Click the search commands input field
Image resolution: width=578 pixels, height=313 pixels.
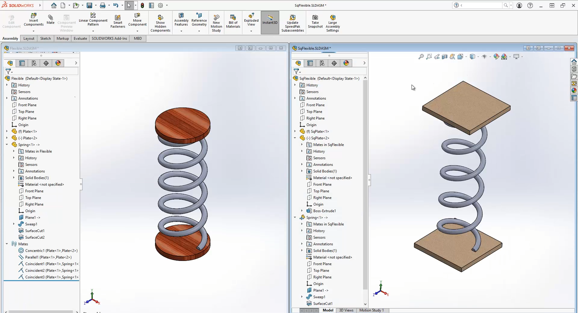tap(480, 5)
